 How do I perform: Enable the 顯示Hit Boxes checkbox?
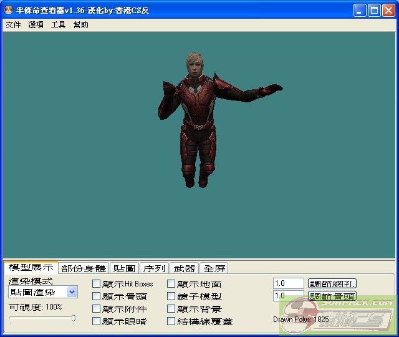pos(97,284)
